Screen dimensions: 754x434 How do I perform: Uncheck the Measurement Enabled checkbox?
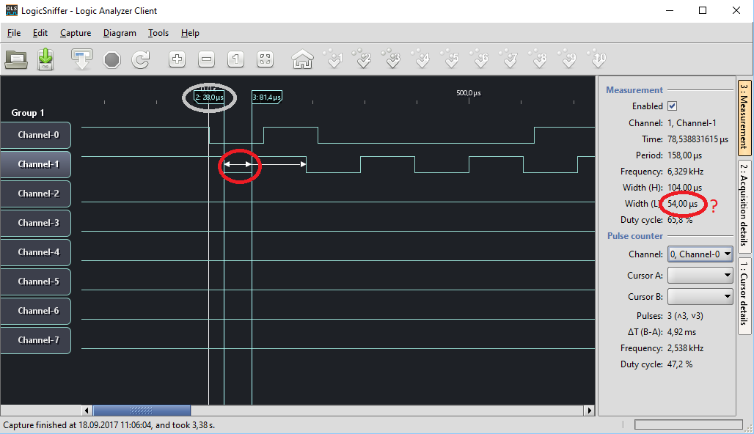[x=673, y=106]
